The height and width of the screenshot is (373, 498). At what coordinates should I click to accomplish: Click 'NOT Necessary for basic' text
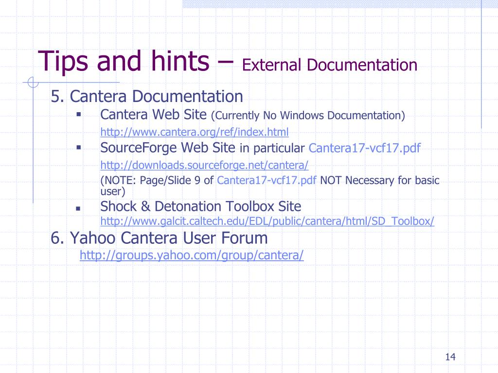(x=380, y=181)
